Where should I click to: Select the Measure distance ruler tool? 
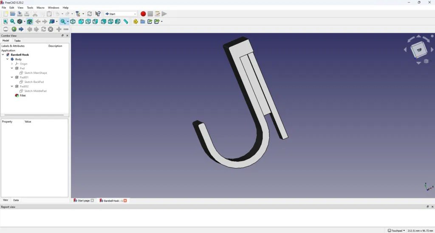(126, 22)
